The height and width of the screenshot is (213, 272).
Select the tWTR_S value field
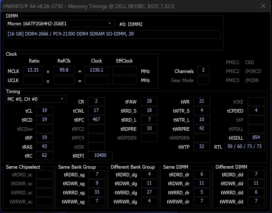click(x=201, y=111)
